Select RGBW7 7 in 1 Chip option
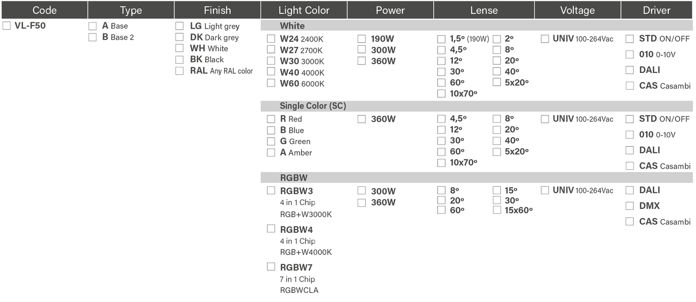Image resolution: width=696 pixels, height=302 pixels. point(271,267)
